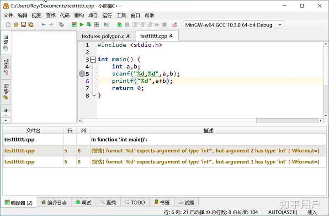Switch to the TODO bottom tab
The height and width of the screenshot is (216, 329).
point(135,202)
